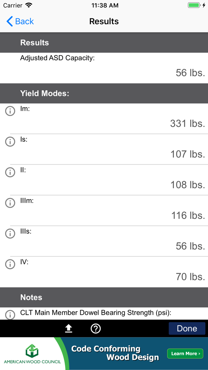Go back using the Back chevron
The width and height of the screenshot is (208, 370).
click(x=20, y=21)
